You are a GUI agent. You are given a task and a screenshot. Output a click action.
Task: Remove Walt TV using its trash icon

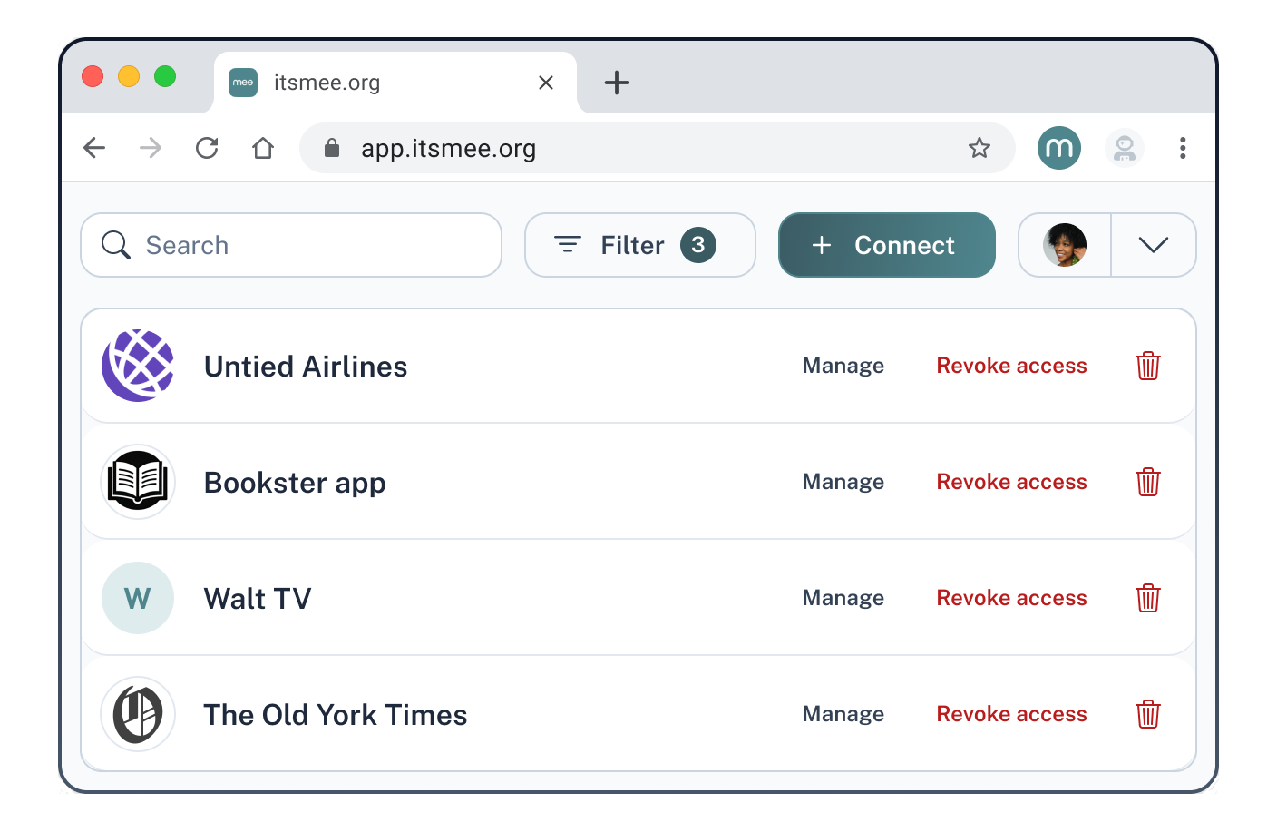(x=1148, y=598)
